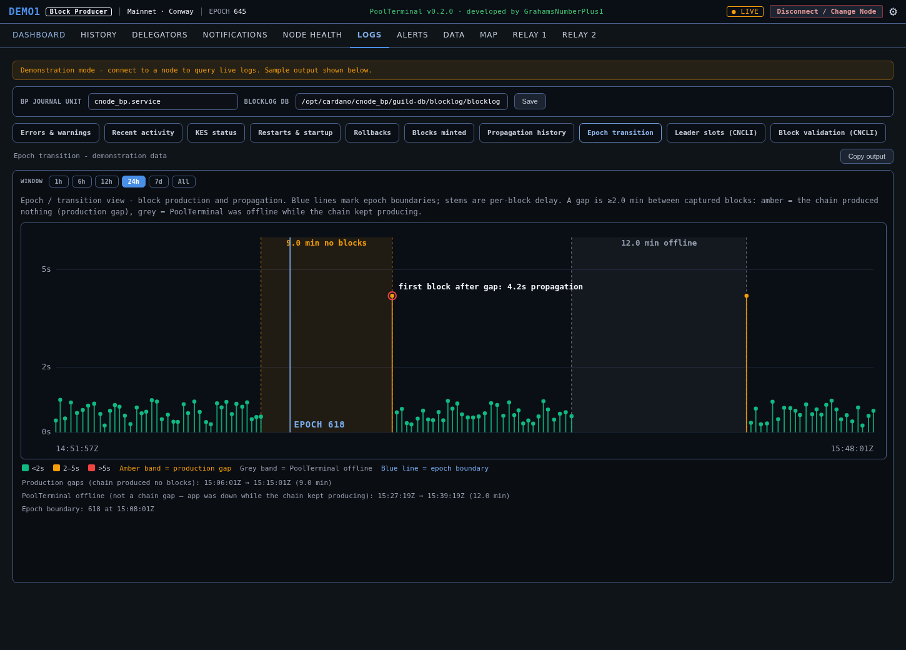Screen dimensions: 906x650
Task: Click the first block after gap annotation
Action: click(490, 287)
